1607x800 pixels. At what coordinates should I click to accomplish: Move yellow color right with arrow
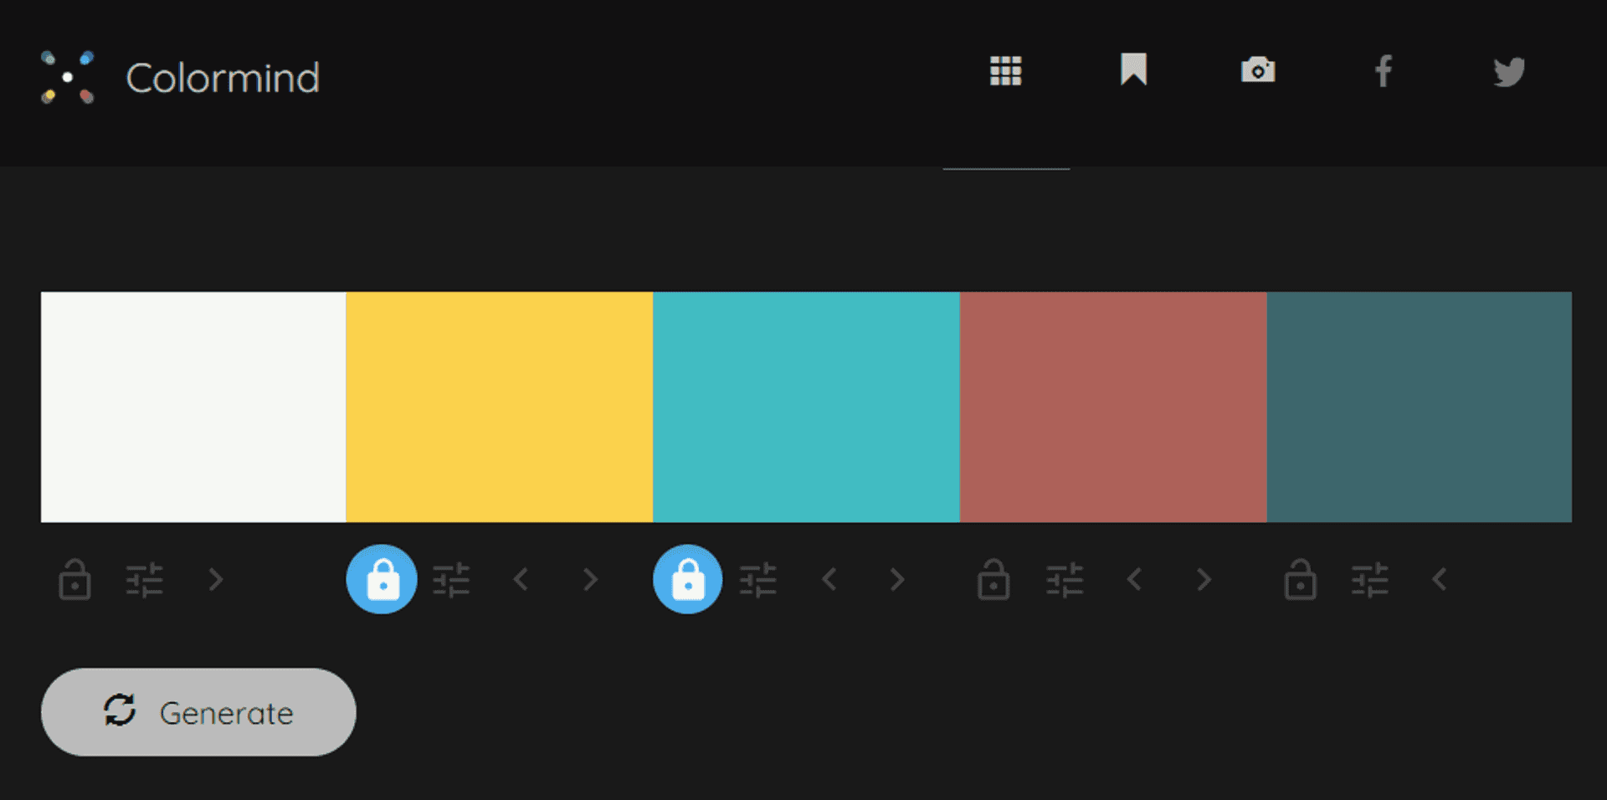pos(591,579)
